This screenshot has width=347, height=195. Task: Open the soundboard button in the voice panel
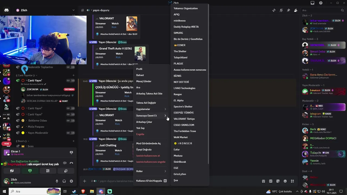[x=66, y=171]
